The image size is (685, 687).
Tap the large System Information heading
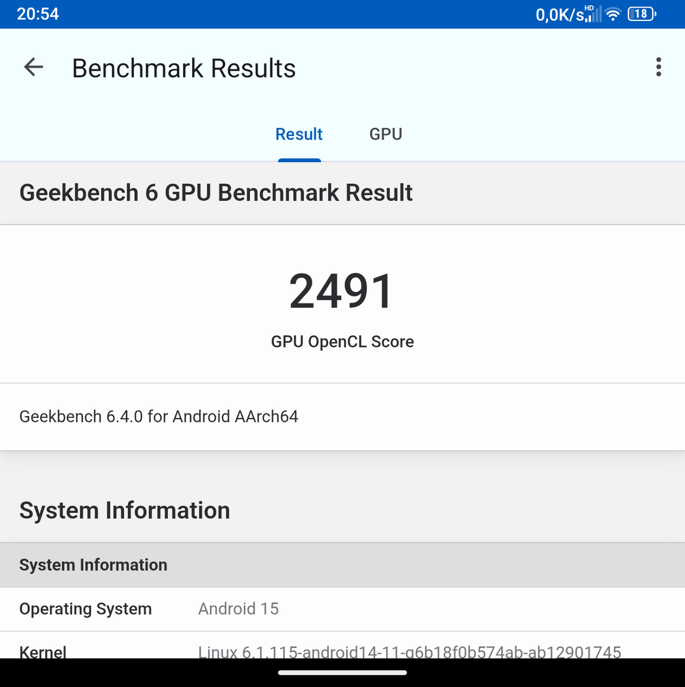(125, 511)
